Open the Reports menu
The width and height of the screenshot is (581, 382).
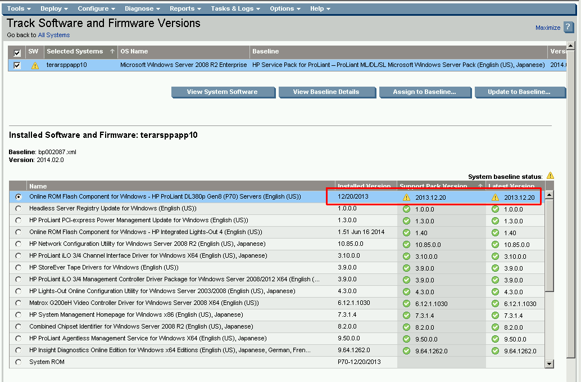pyautogui.click(x=185, y=8)
